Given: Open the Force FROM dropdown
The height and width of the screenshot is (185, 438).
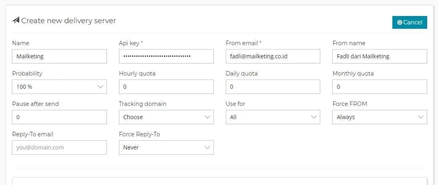Looking at the screenshot, I should pos(380,117).
